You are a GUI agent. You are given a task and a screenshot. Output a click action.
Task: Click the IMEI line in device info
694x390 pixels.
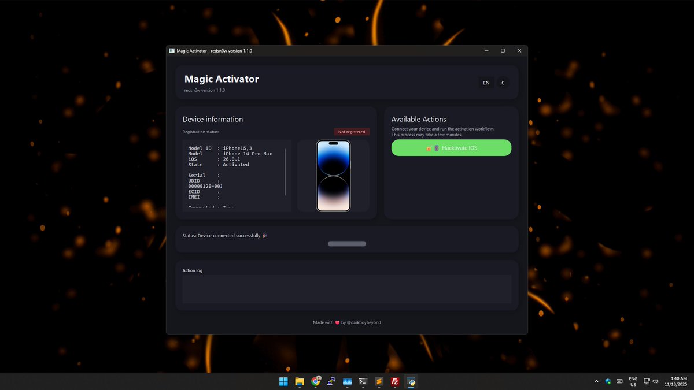[204, 197]
